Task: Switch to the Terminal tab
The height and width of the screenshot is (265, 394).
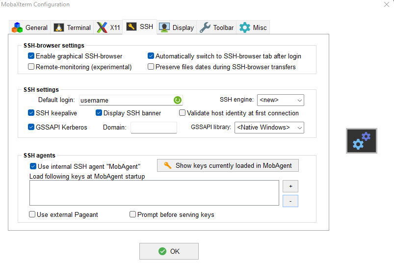Action: click(72, 27)
